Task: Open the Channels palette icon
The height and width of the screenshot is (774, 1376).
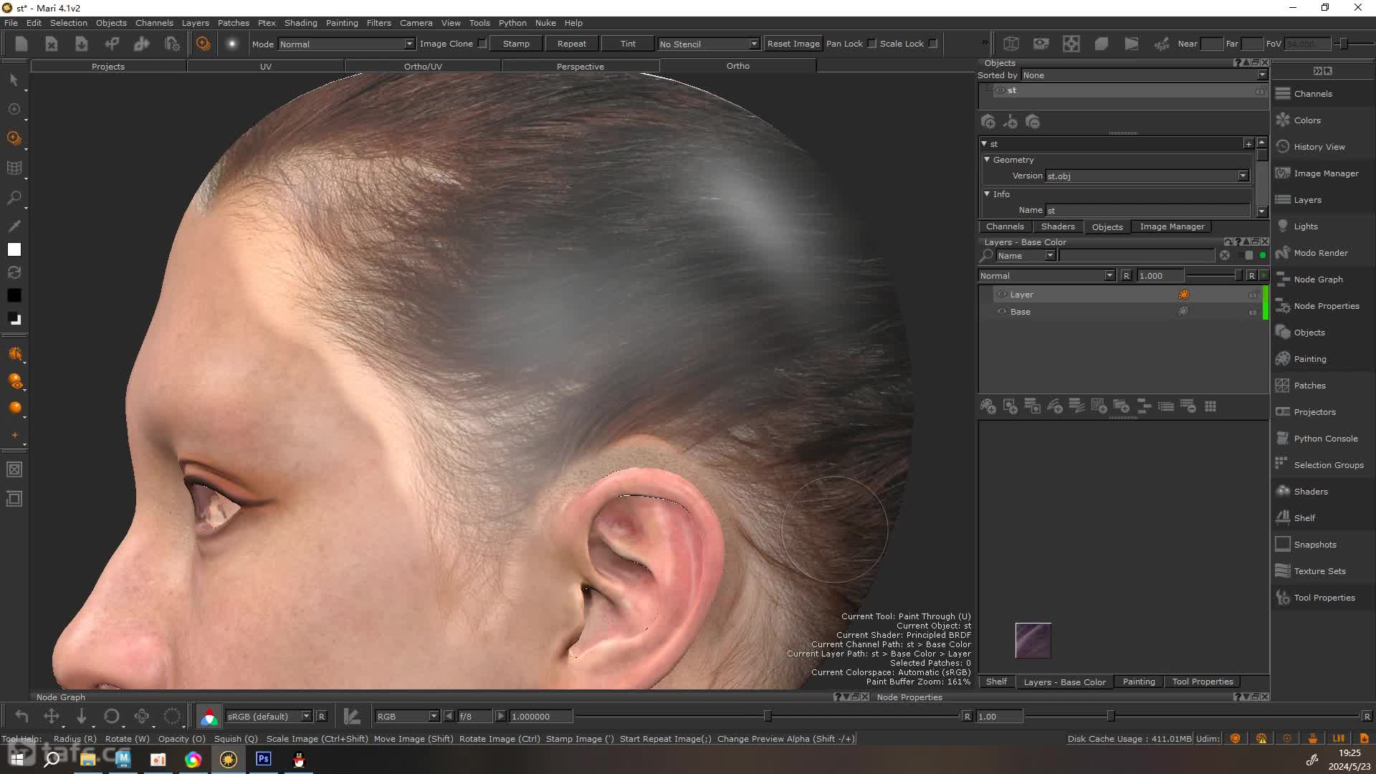Action: pos(1283,94)
